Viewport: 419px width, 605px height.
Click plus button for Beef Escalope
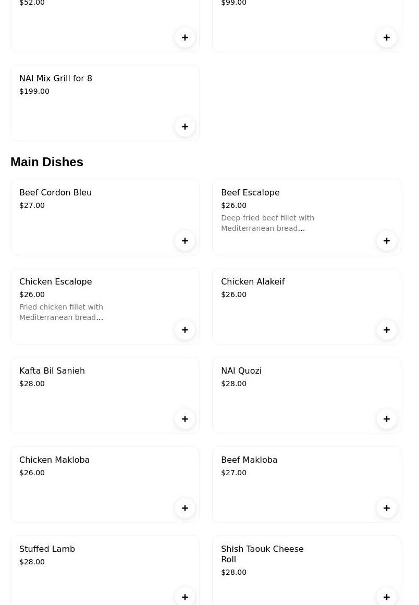pos(387,241)
